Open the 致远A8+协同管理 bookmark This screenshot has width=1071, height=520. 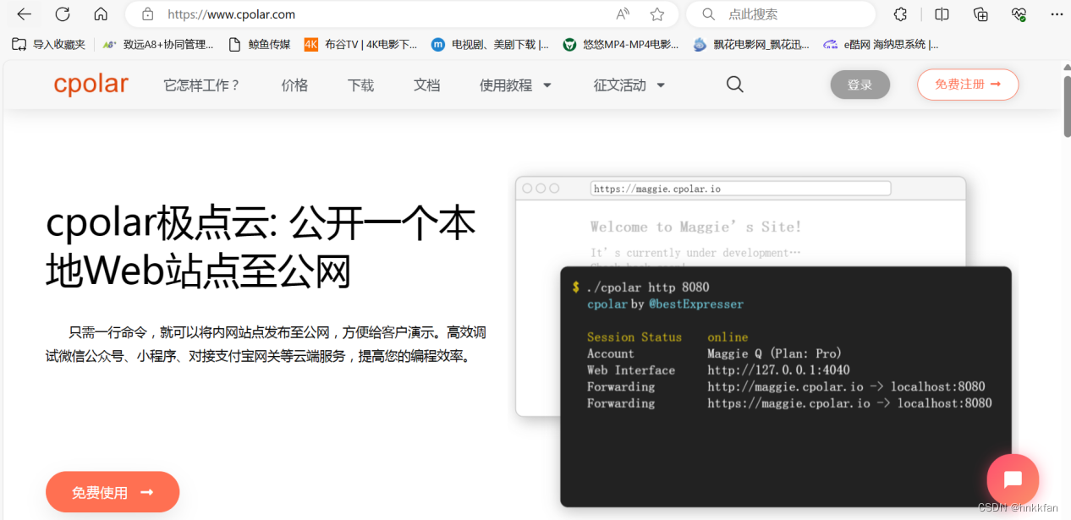point(158,44)
